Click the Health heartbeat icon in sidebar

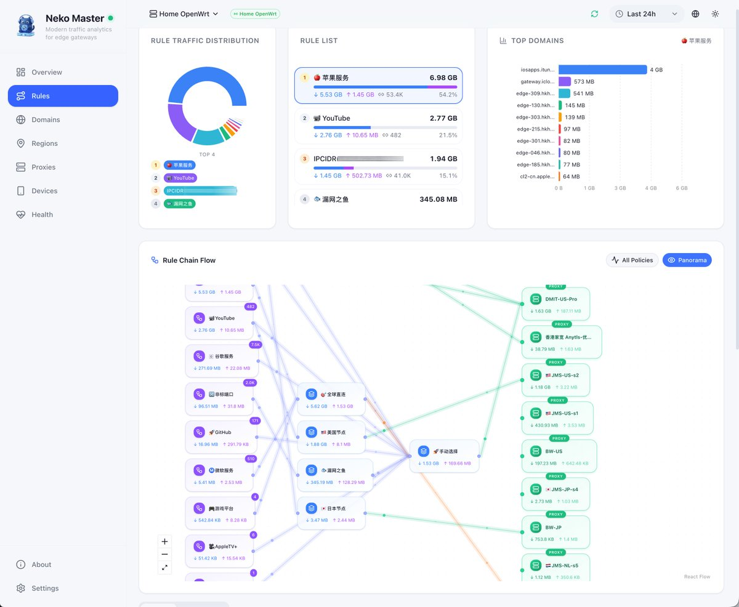pyautogui.click(x=21, y=215)
